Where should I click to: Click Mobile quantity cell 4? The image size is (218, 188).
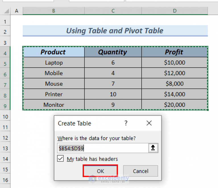[113, 73]
